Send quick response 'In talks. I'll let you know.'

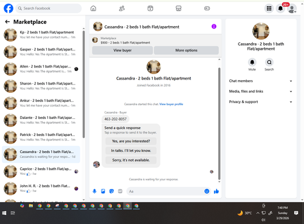[x=131, y=151]
